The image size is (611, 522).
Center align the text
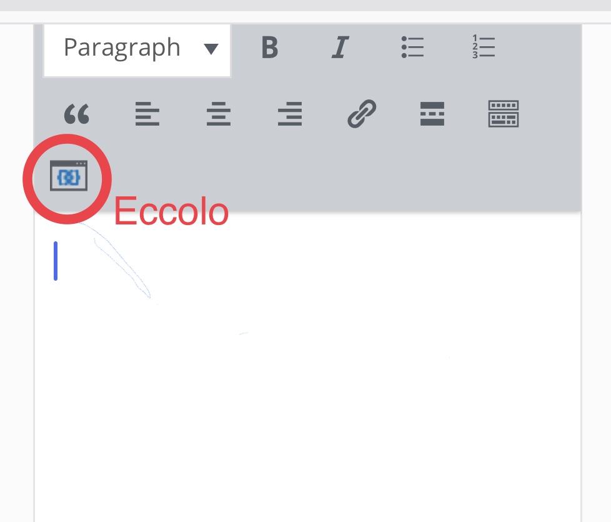click(x=219, y=114)
